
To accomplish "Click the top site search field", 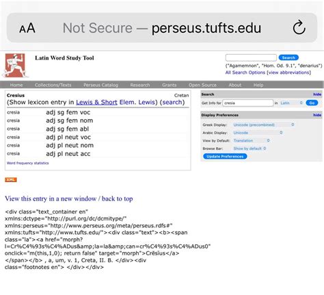I will (251, 57).
